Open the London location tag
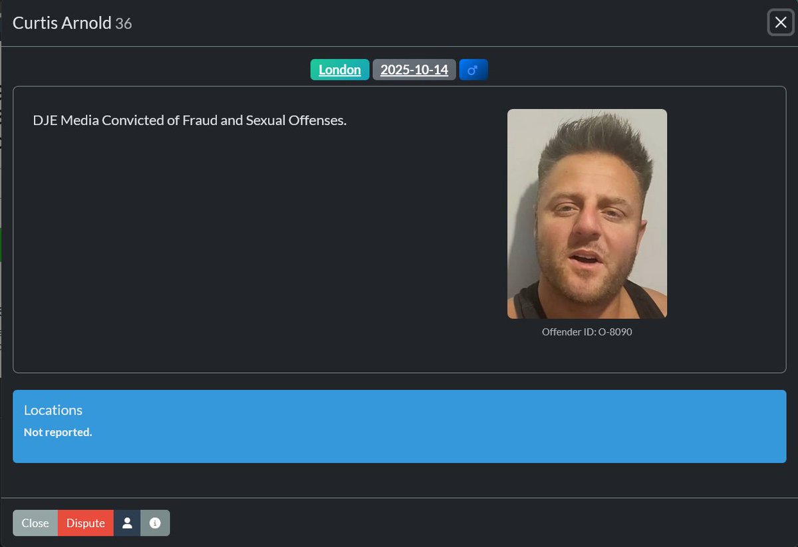Image resolution: width=798 pixels, height=547 pixels. (x=340, y=70)
